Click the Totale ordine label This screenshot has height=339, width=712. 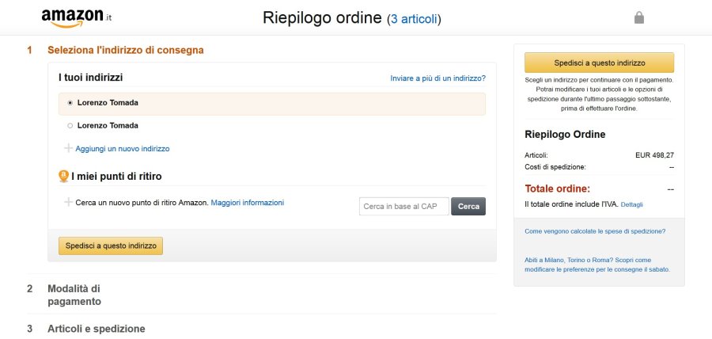click(x=557, y=189)
